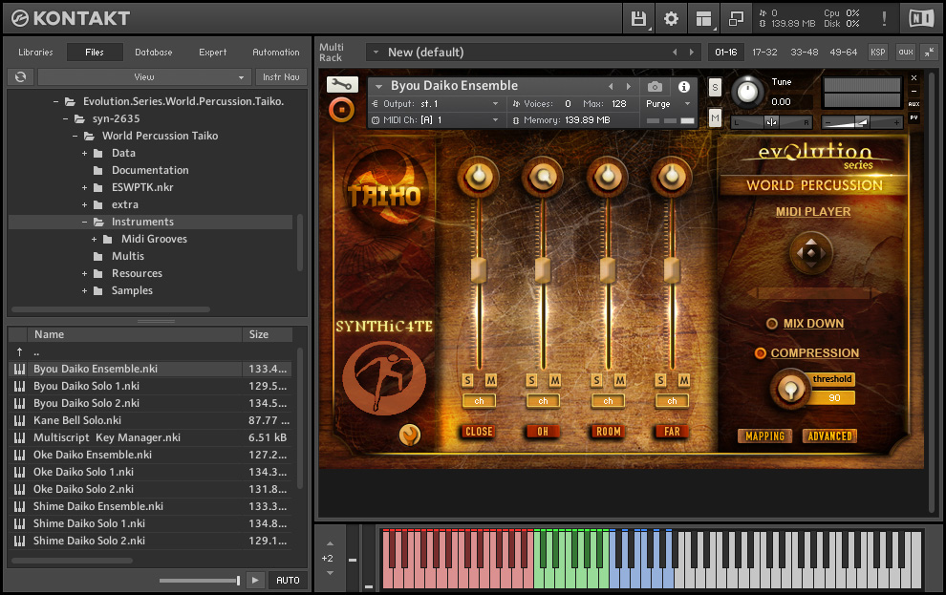Image resolution: width=946 pixels, height=595 pixels.
Task: Switch to the Libraries tab
Action: coord(35,53)
